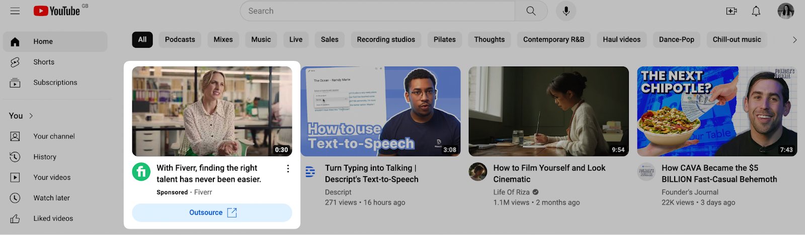Go to Descript channel name
The width and height of the screenshot is (805, 235).
pyautogui.click(x=338, y=192)
